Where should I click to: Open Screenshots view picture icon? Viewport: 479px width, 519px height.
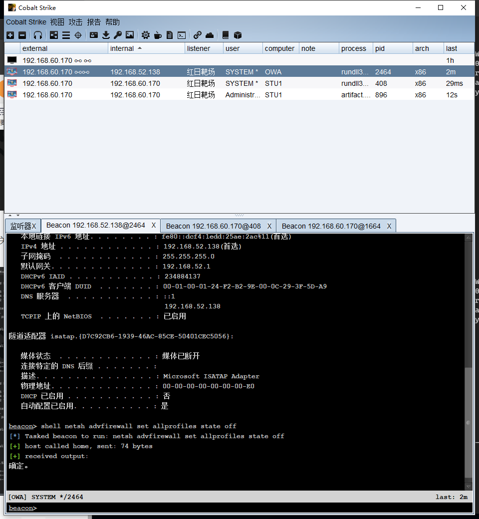130,35
